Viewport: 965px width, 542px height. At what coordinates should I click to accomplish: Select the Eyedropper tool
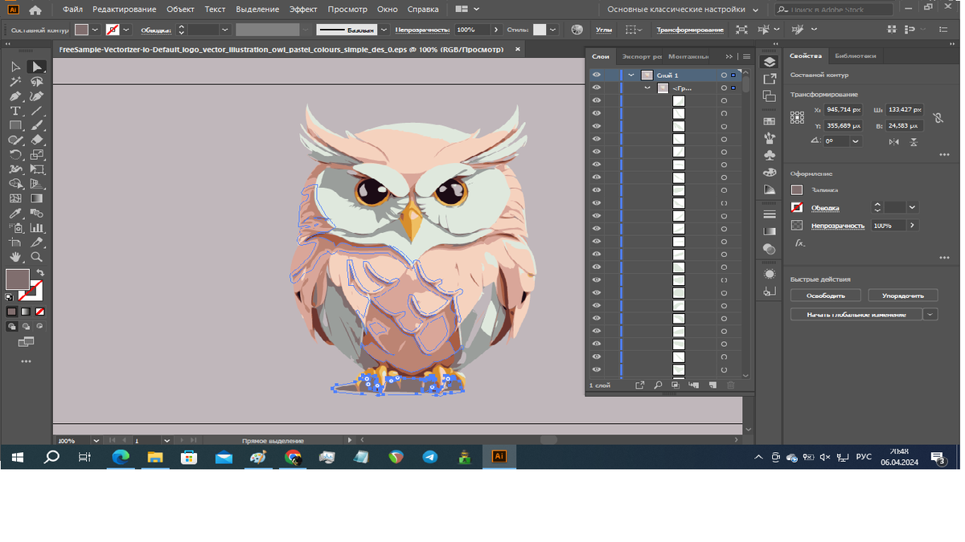[x=15, y=214]
